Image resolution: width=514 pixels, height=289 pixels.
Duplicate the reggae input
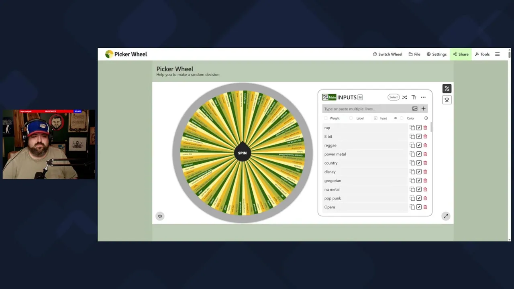tap(412, 145)
